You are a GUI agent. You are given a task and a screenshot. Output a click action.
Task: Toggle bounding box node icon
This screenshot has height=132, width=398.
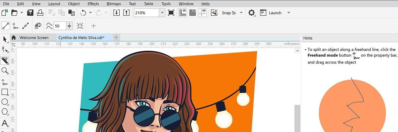pos(80,26)
